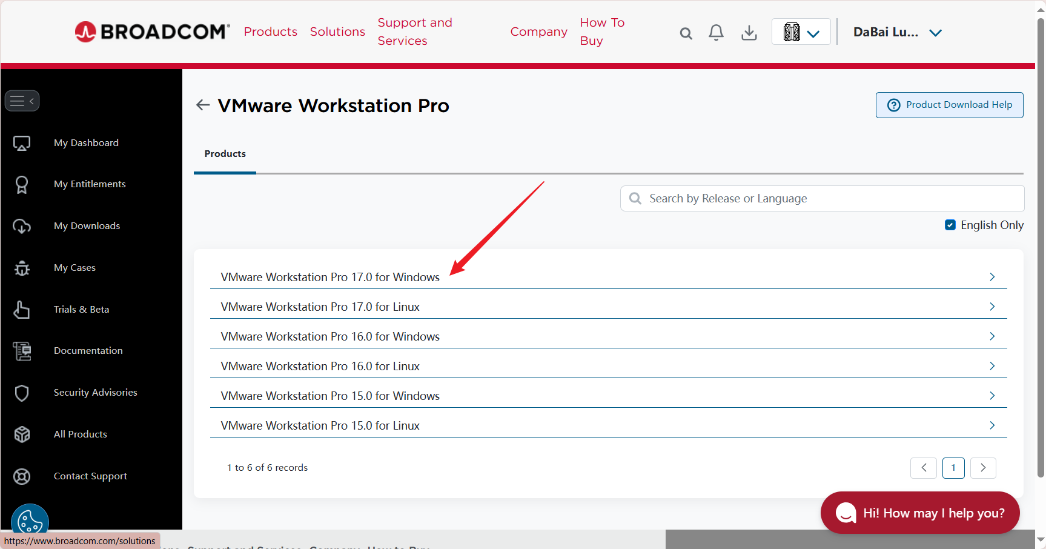
Task: Open the product division icon dropdown
Action: (801, 32)
